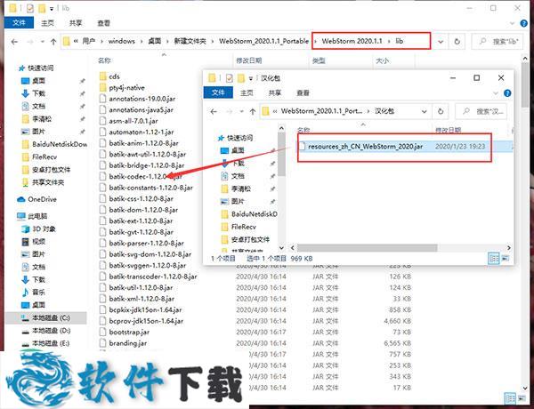Expand the address history dropdown in lib window

(441, 42)
